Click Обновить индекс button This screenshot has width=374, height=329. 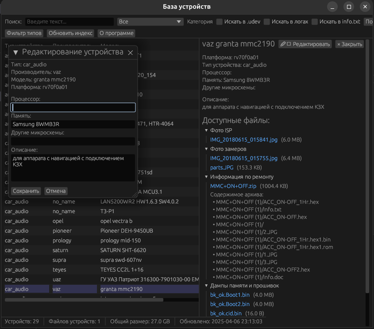click(70, 33)
